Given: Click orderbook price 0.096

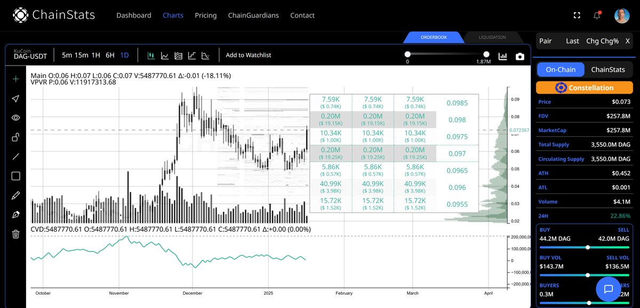Looking at the screenshot, I should [x=457, y=187].
